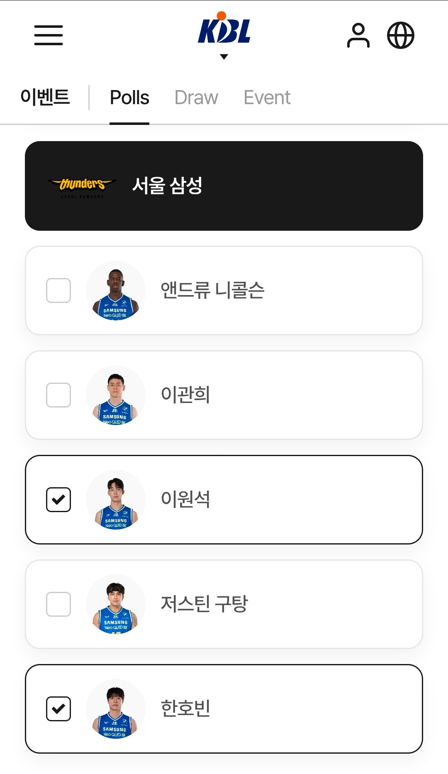Image resolution: width=448 pixels, height=774 pixels.
Task: Expand the dropdown arrow under KBL logo
Action: coord(224,57)
